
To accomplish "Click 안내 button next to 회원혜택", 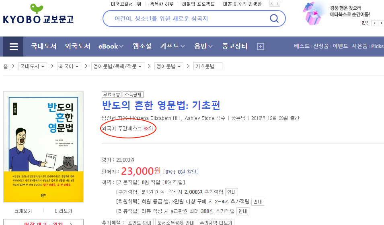I will coord(258,202).
